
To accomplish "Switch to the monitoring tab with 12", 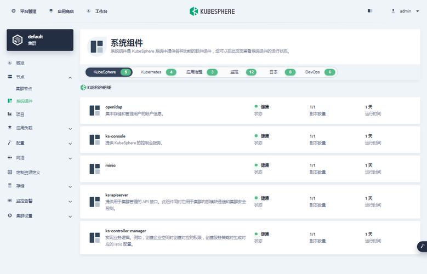I will pyautogui.click(x=243, y=72).
